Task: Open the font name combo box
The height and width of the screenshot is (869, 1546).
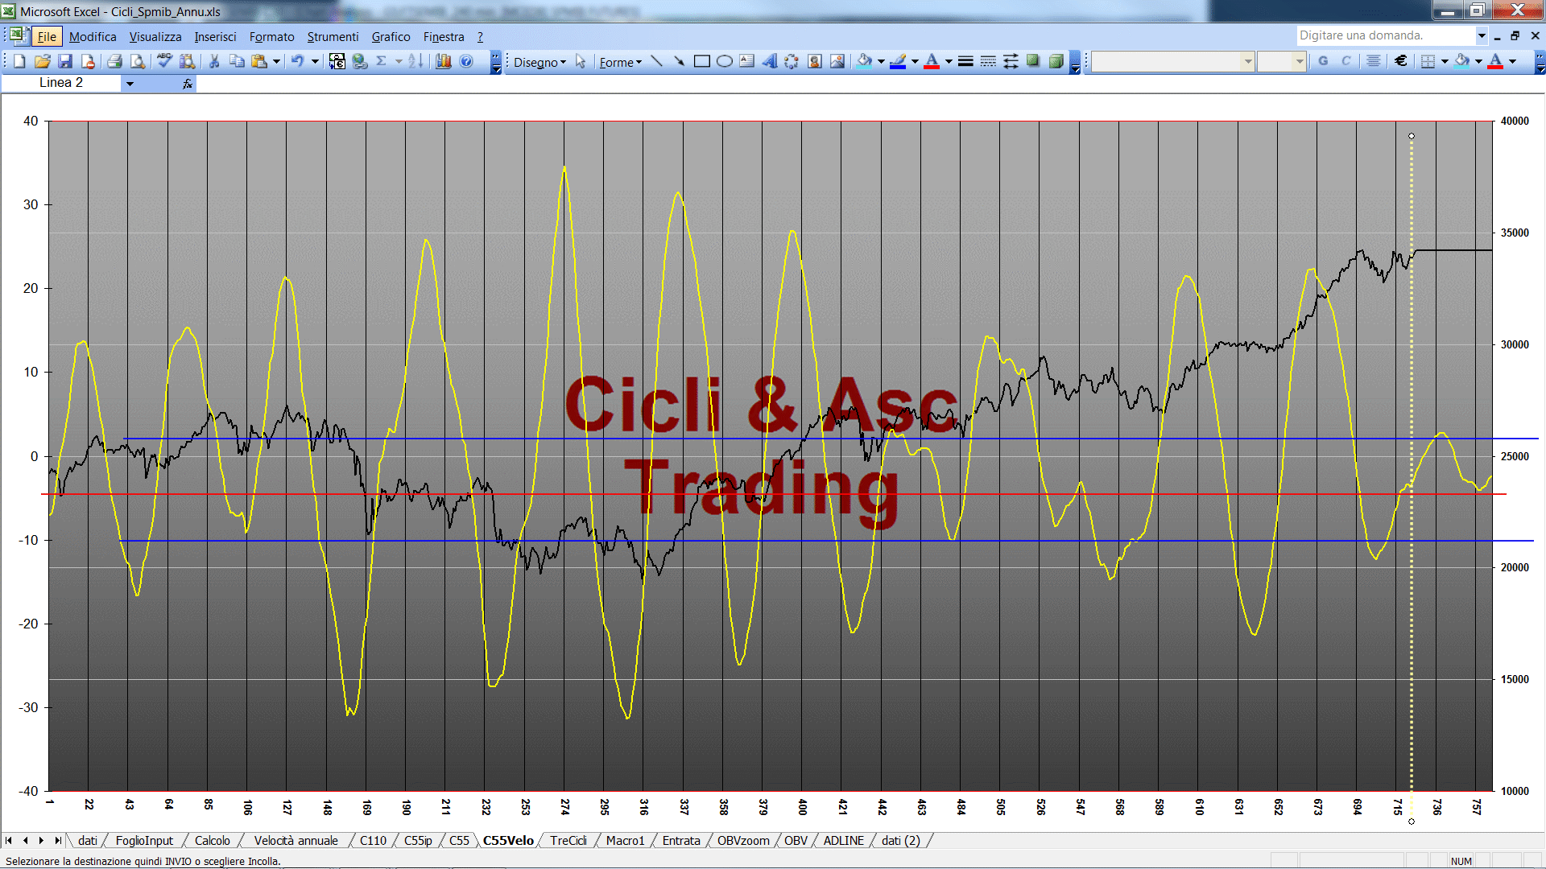Action: (x=1173, y=61)
